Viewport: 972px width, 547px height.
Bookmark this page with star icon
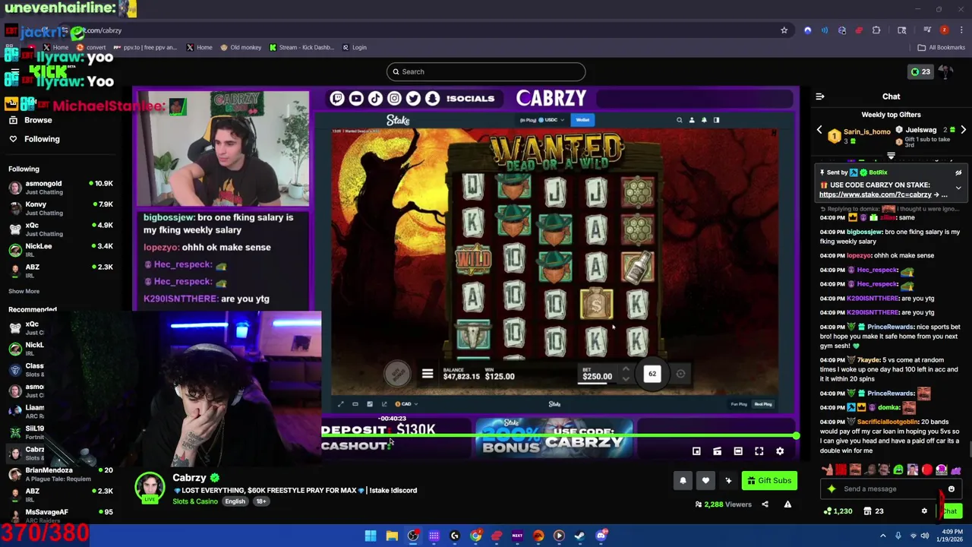(784, 30)
